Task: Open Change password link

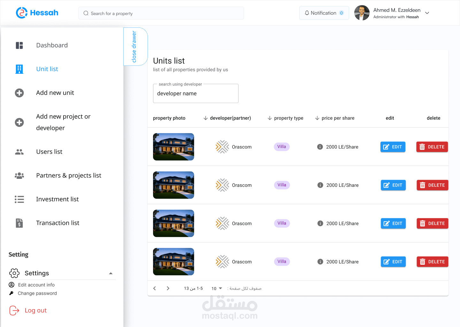Action: [x=37, y=293]
